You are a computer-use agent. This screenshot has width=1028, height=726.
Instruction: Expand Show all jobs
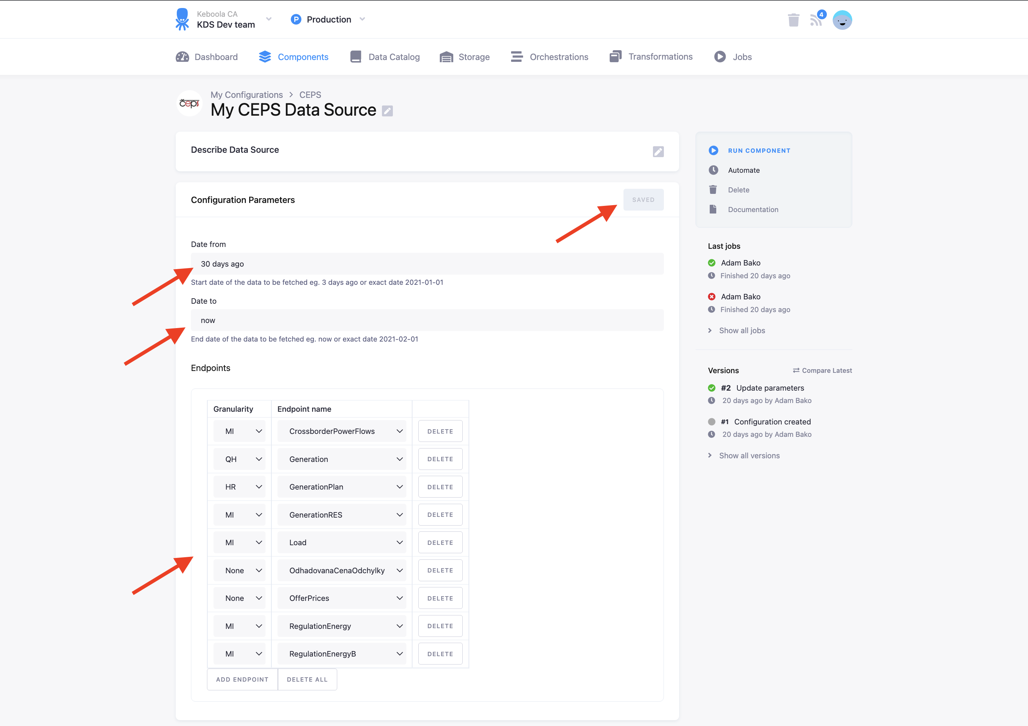click(737, 331)
